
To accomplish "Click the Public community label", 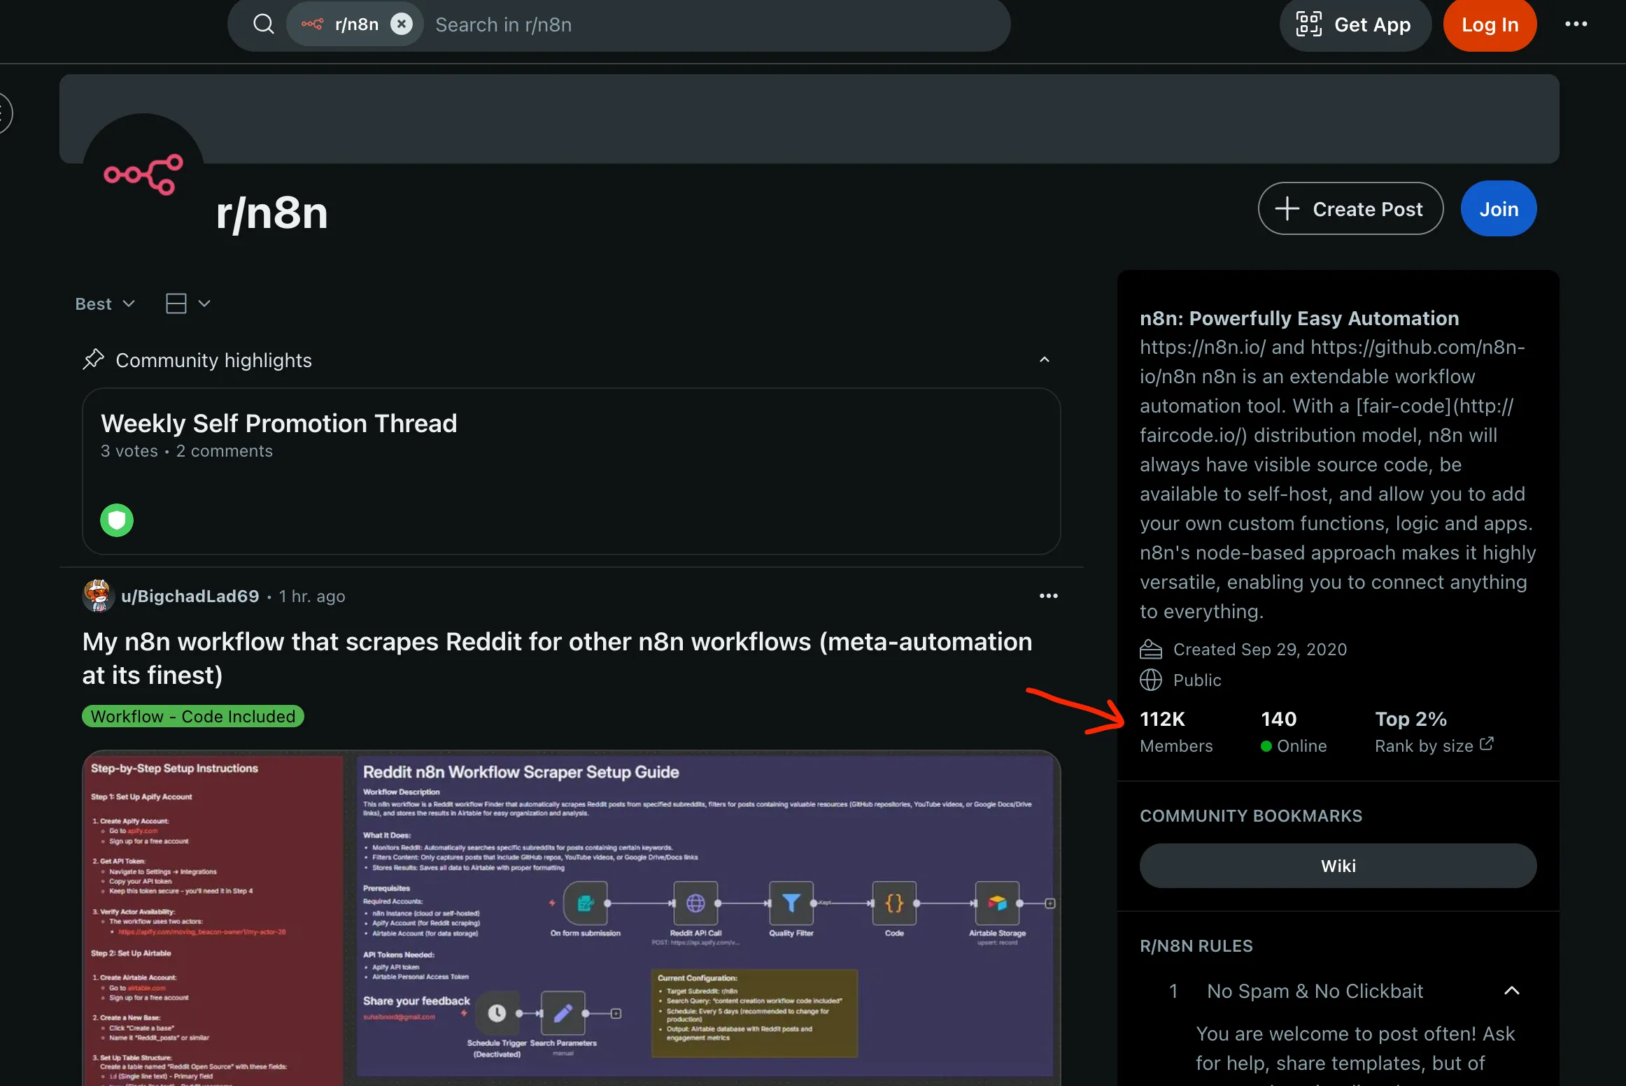I will [1197, 680].
